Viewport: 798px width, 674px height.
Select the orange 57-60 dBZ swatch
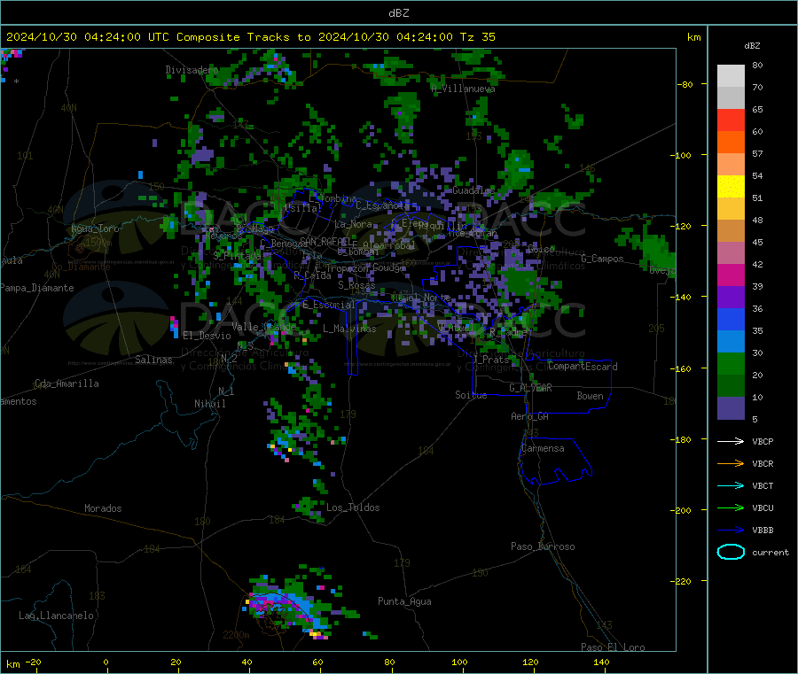[731, 143]
